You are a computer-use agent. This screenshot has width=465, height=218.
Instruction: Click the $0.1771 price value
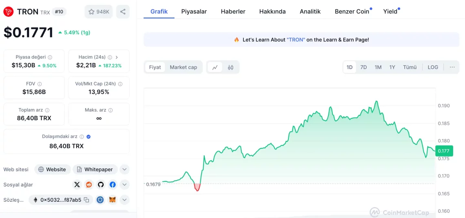point(29,32)
